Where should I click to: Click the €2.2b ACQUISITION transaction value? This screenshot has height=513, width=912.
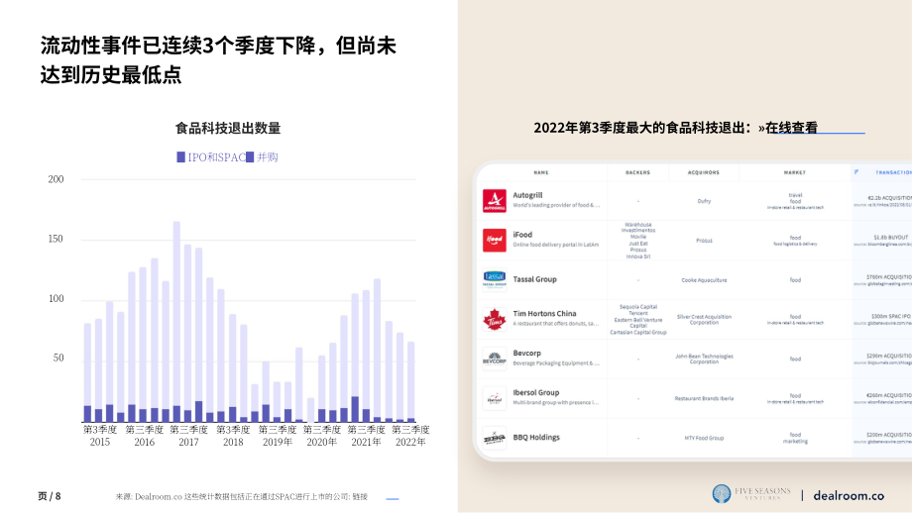pos(889,198)
